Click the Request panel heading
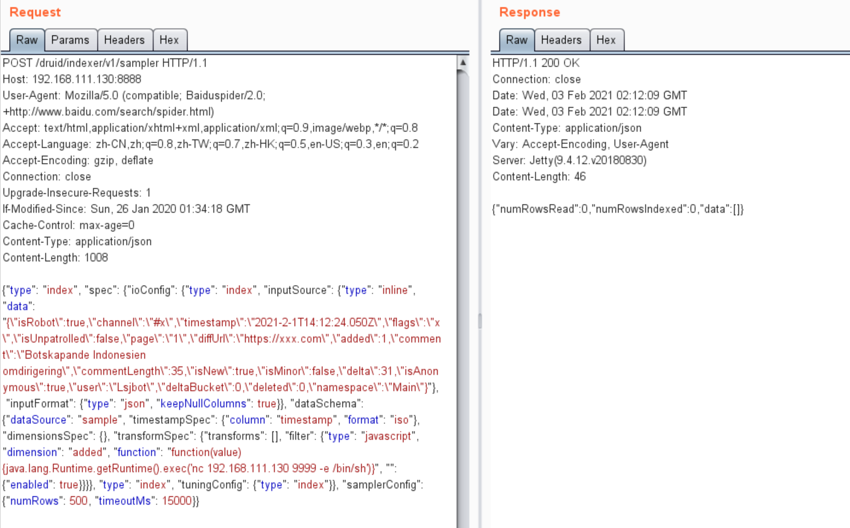The width and height of the screenshot is (850, 528). pyautogui.click(x=35, y=13)
